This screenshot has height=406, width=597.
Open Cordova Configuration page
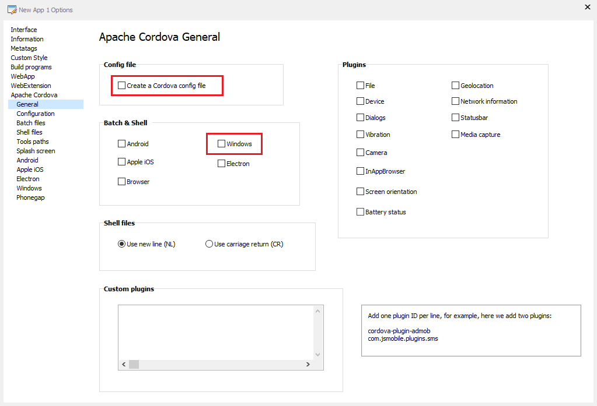coord(36,114)
